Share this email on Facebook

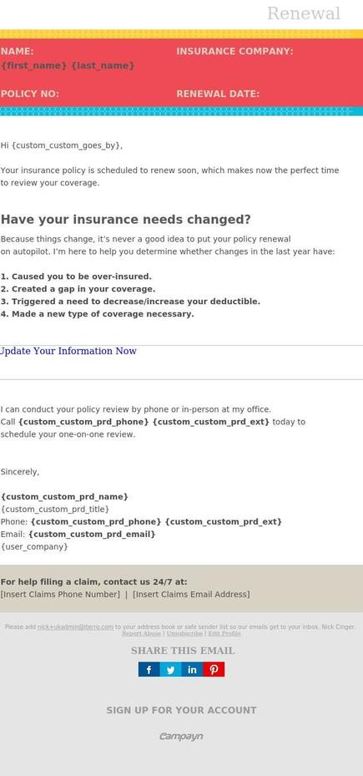pos(149,669)
